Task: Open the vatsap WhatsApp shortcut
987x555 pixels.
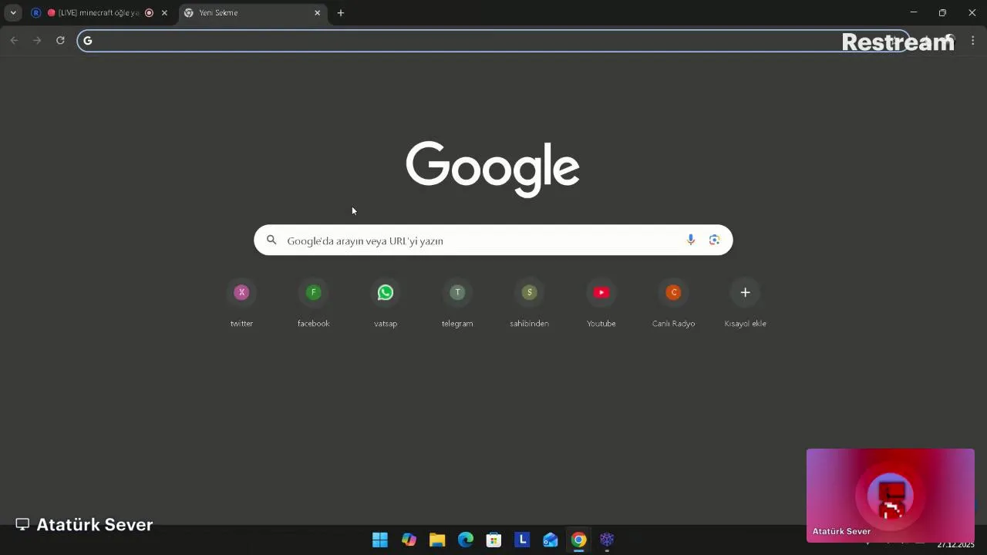Action: 386,292
